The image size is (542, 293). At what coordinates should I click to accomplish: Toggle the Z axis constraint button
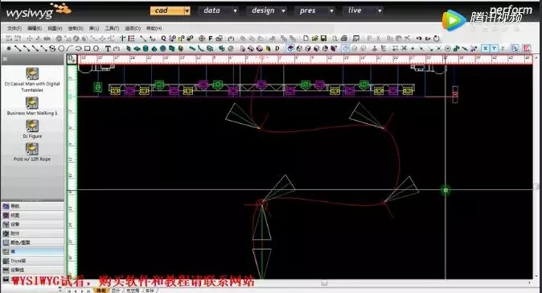coord(503,48)
